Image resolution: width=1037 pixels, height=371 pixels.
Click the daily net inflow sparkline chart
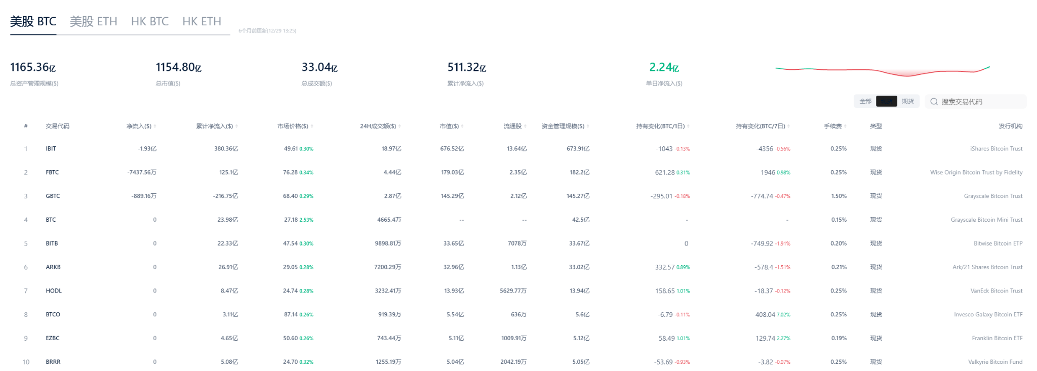point(883,71)
